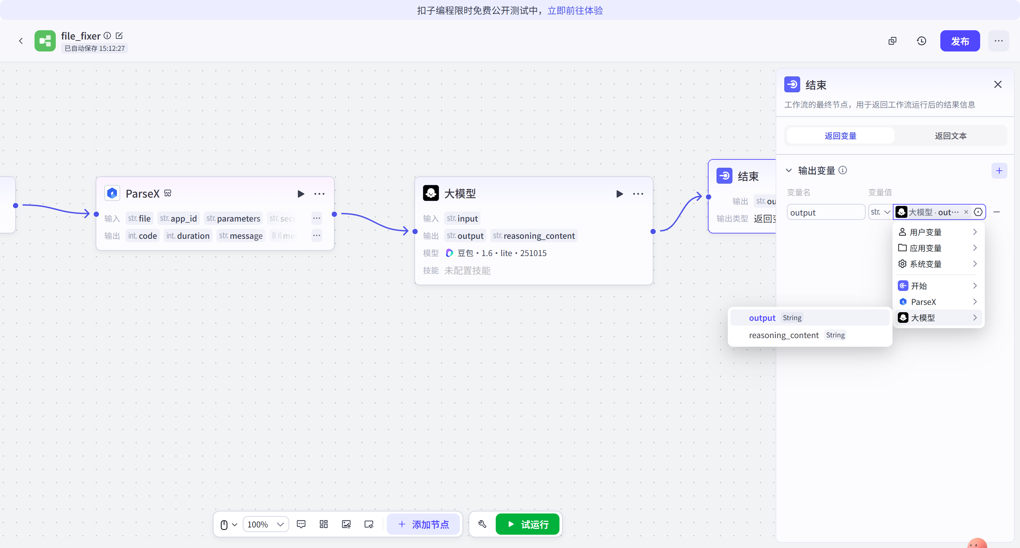The width and height of the screenshot is (1020, 548).
Task: Open the 100% zoom level dropdown
Action: (266, 524)
